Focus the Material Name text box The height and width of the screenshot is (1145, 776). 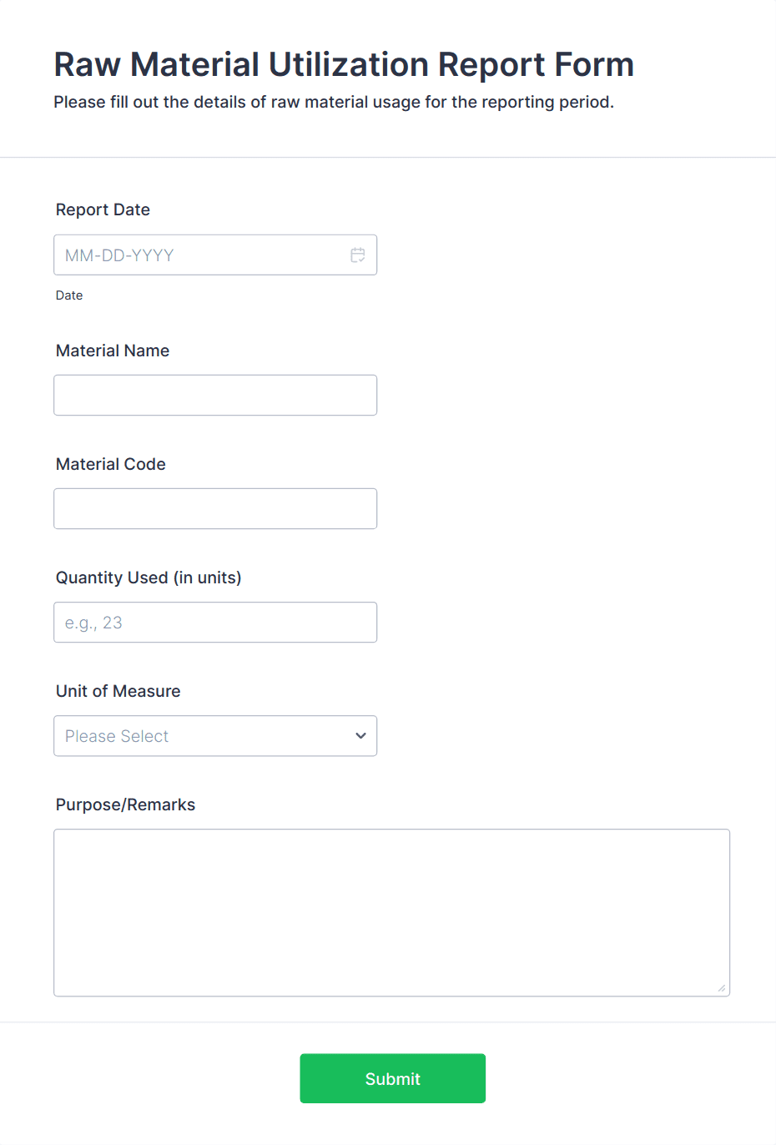(x=215, y=396)
